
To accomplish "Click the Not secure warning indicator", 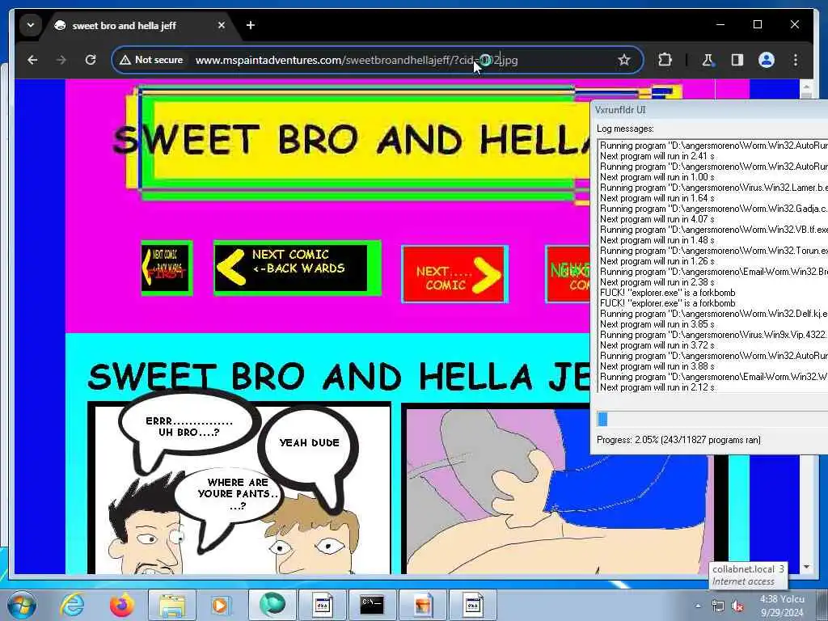I will pyautogui.click(x=151, y=60).
